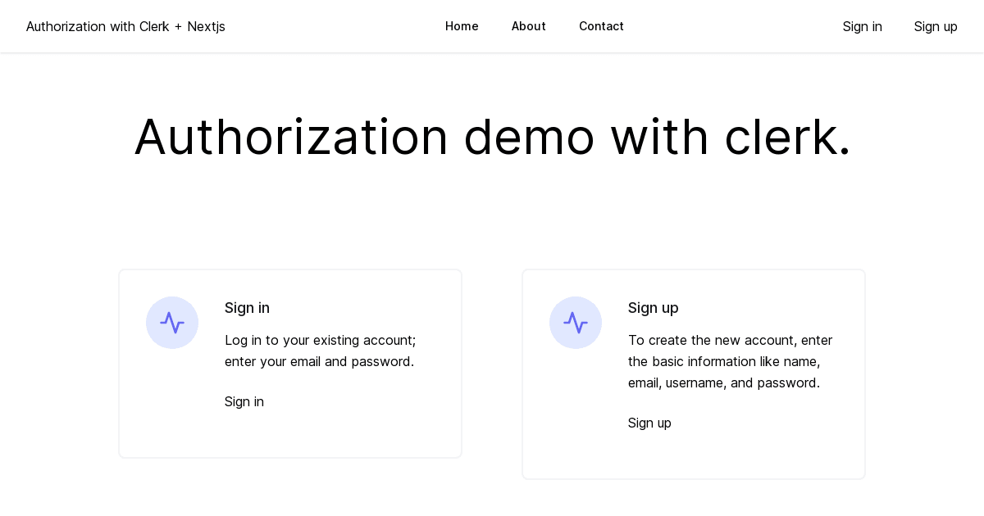Click Sign in at the top right
Screen dimensions: 984x516
[862, 26]
